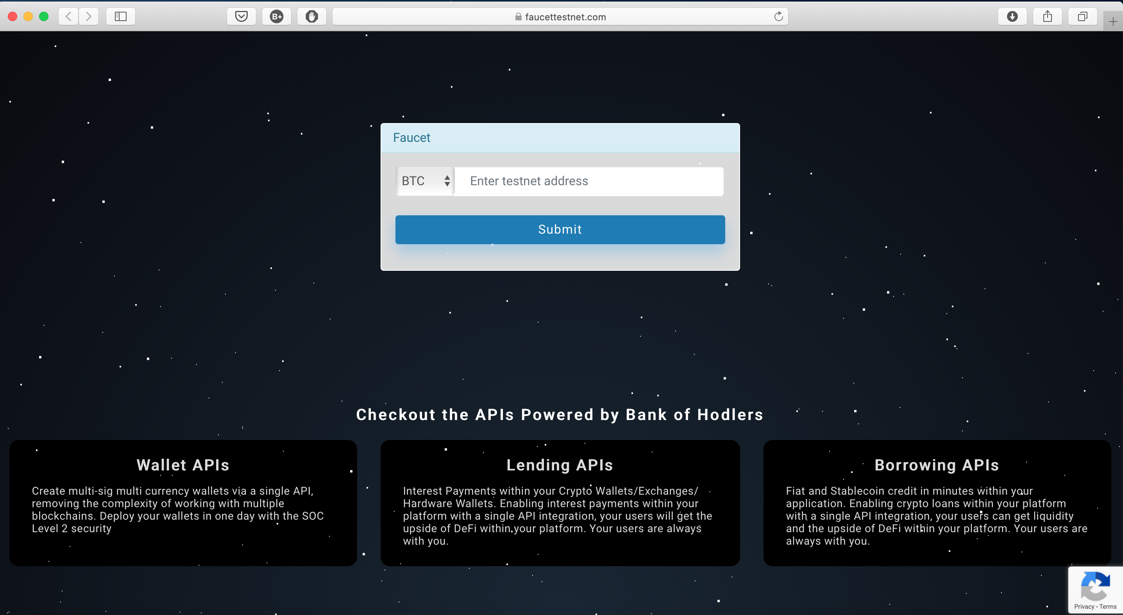
Task: Go back with the left arrow button
Action: (x=68, y=16)
